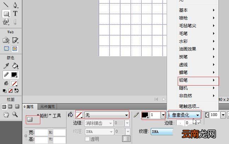Click the 高 height input field
This screenshot has width=229, height=144.
[x=41, y=139]
